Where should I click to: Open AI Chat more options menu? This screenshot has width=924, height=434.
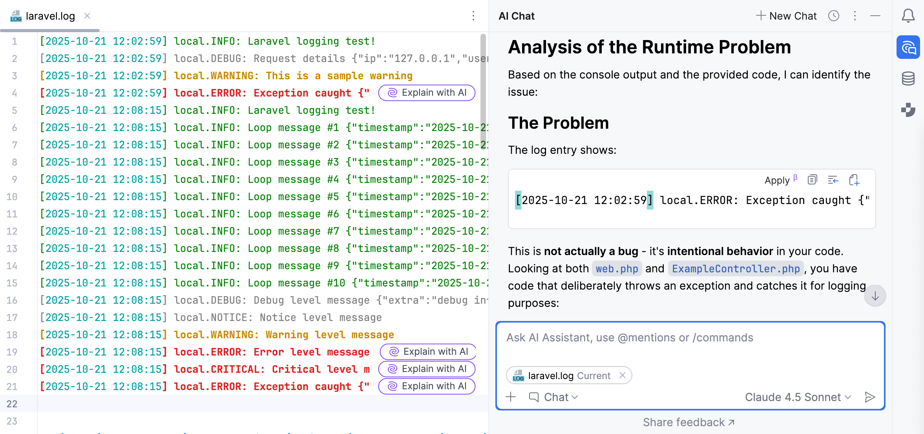[x=855, y=16]
